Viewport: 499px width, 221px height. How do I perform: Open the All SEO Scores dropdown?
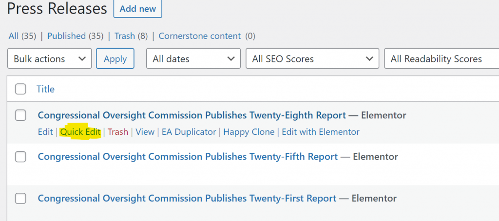click(x=312, y=58)
